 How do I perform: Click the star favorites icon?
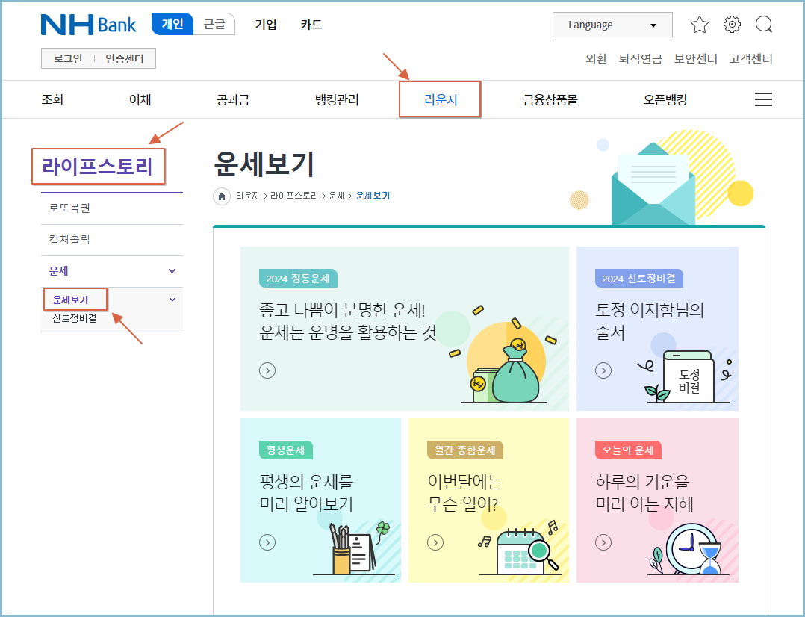pos(699,24)
